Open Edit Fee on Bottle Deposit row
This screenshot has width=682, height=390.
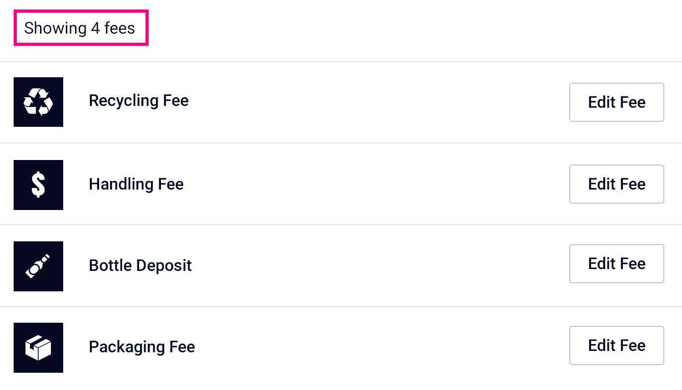617,264
